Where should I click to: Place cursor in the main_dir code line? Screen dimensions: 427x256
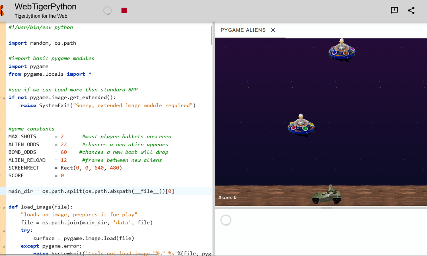pyautogui.click(x=91, y=191)
